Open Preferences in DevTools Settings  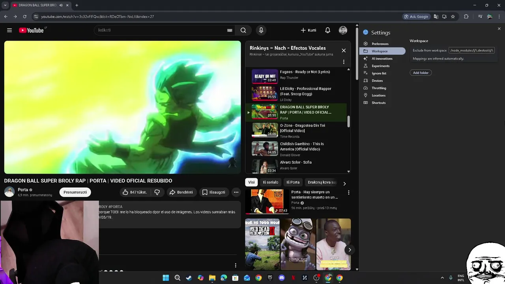[x=382, y=44]
